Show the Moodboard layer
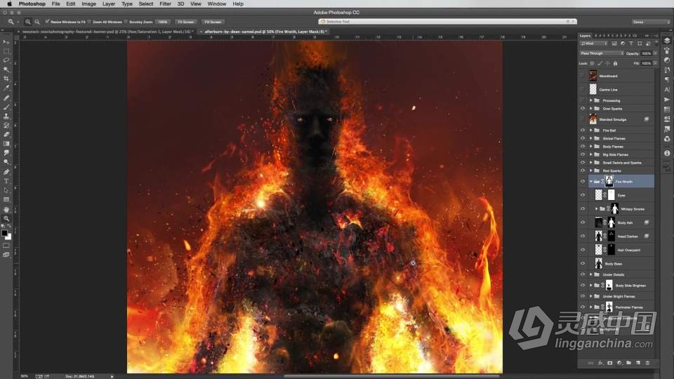The width and height of the screenshot is (674, 379). click(x=583, y=76)
